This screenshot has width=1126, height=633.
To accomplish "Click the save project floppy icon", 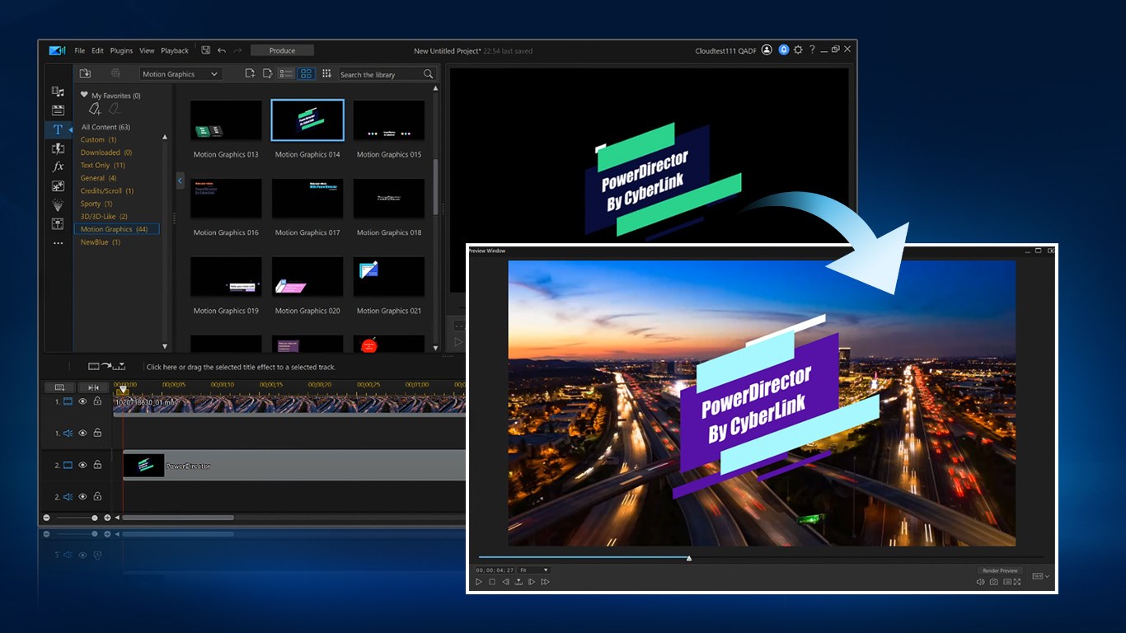I will point(206,50).
